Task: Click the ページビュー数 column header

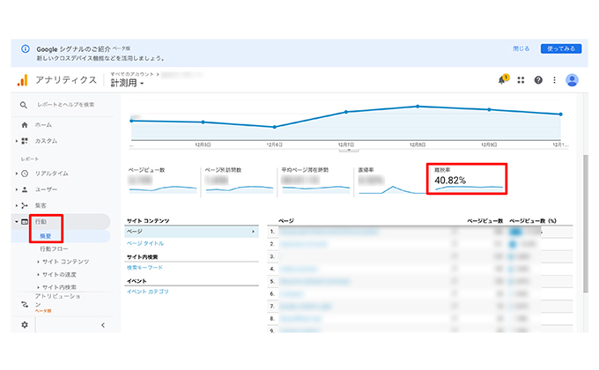Action: coord(484,221)
